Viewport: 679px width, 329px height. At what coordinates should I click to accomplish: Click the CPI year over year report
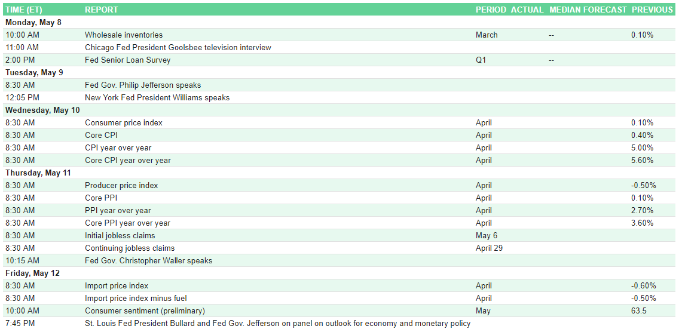pyautogui.click(x=118, y=148)
